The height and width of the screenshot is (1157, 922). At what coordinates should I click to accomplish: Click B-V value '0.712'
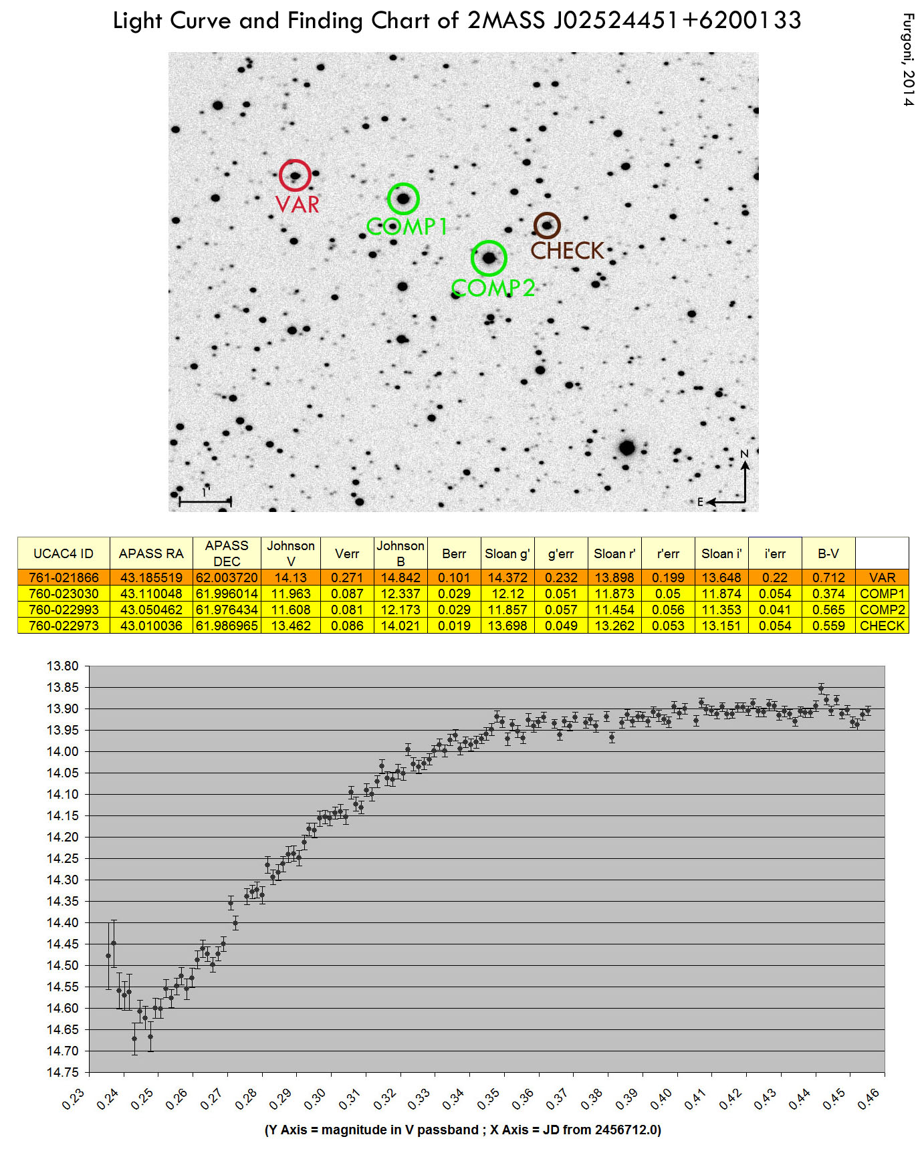(828, 577)
